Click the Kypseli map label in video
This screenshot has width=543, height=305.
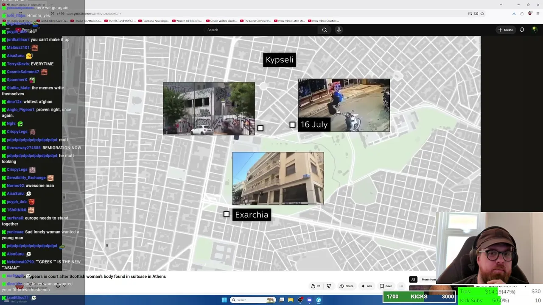(x=279, y=60)
